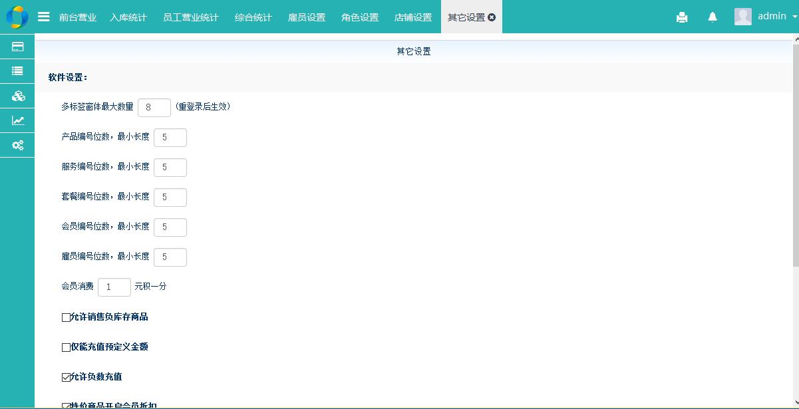
Task: Switch to 前台营业 tab
Action: pyautogui.click(x=77, y=17)
